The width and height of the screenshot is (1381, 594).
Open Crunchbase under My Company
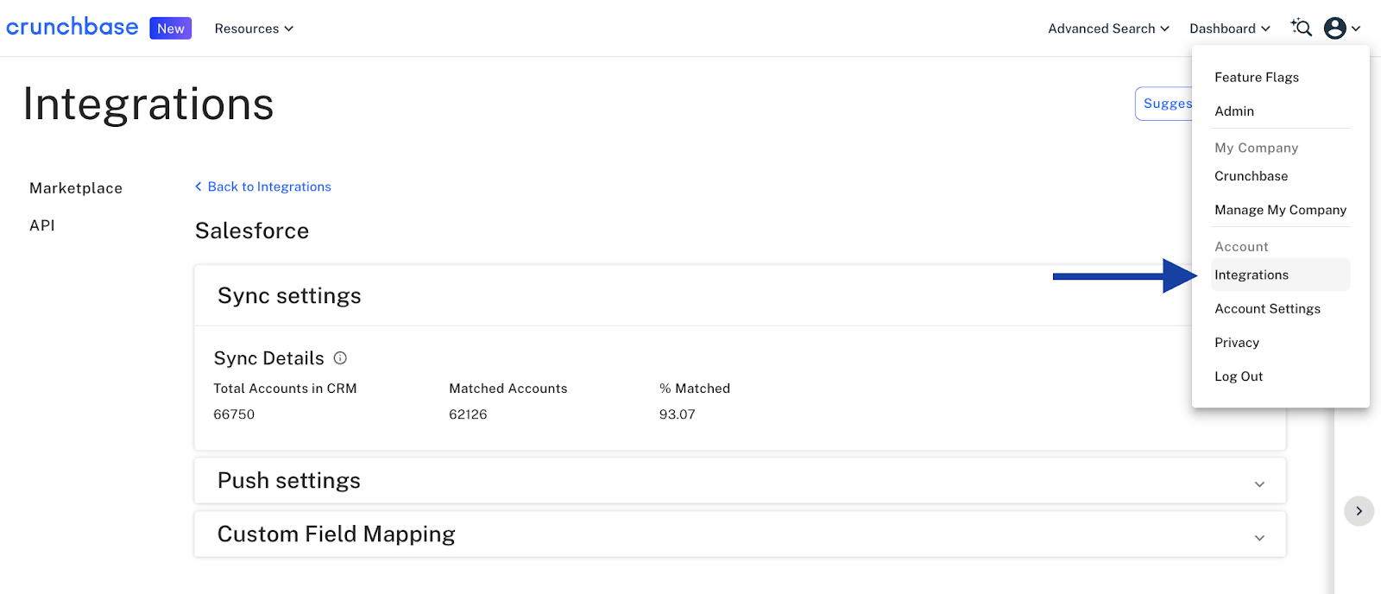1251,175
